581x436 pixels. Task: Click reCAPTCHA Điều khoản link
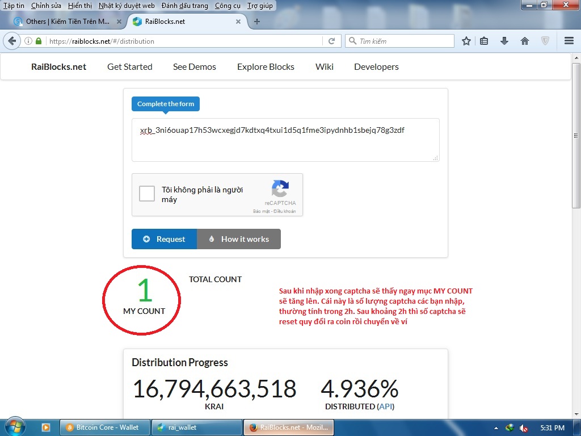[285, 211]
